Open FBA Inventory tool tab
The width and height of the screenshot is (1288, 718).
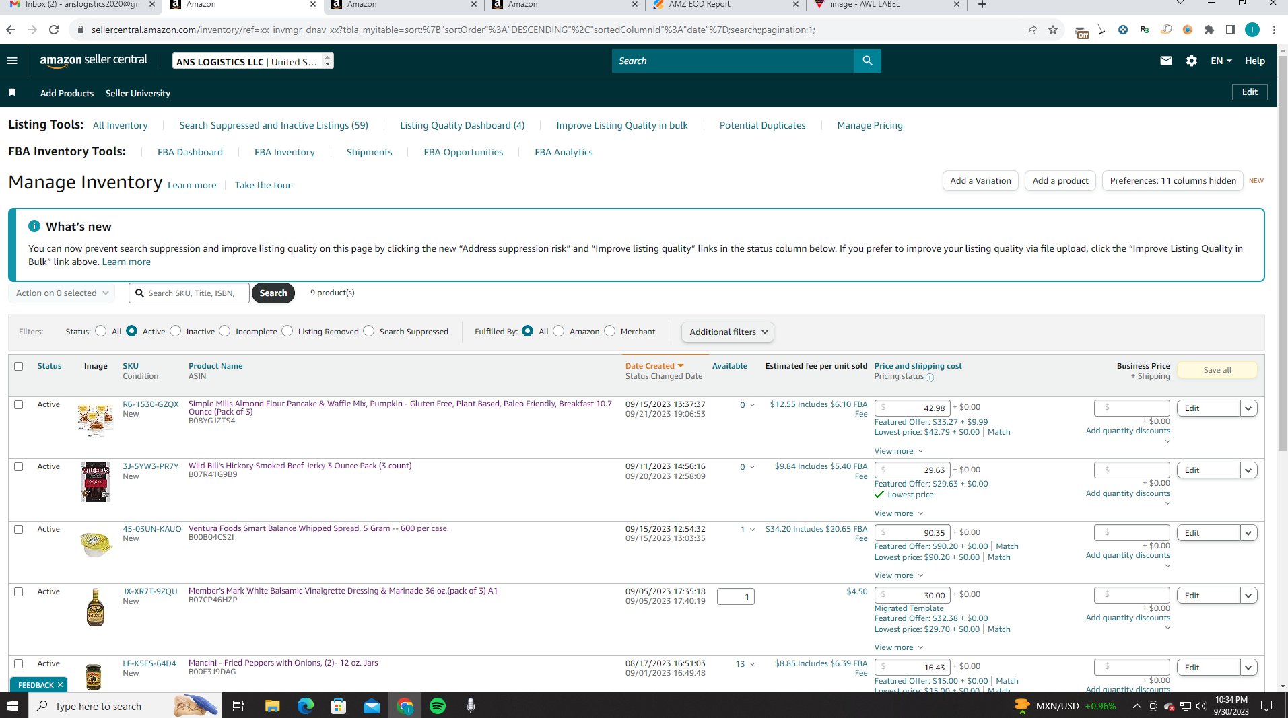click(285, 152)
